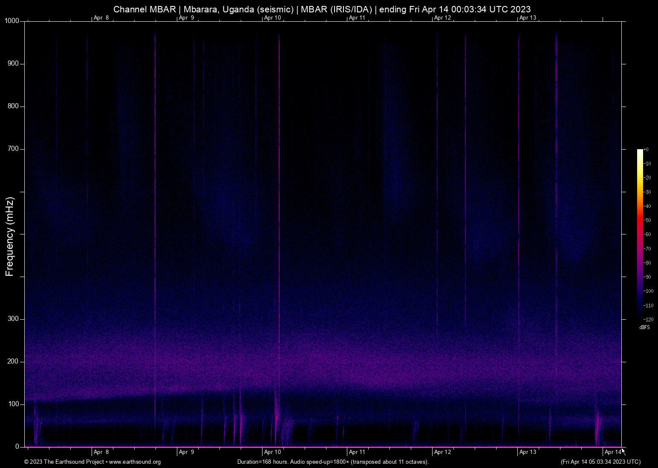The image size is (658, 468).
Task: Open the www.earthsound.org link
Action: (x=136, y=462)
